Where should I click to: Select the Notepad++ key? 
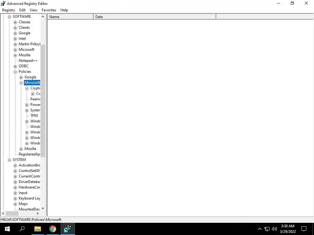(28, 61)
